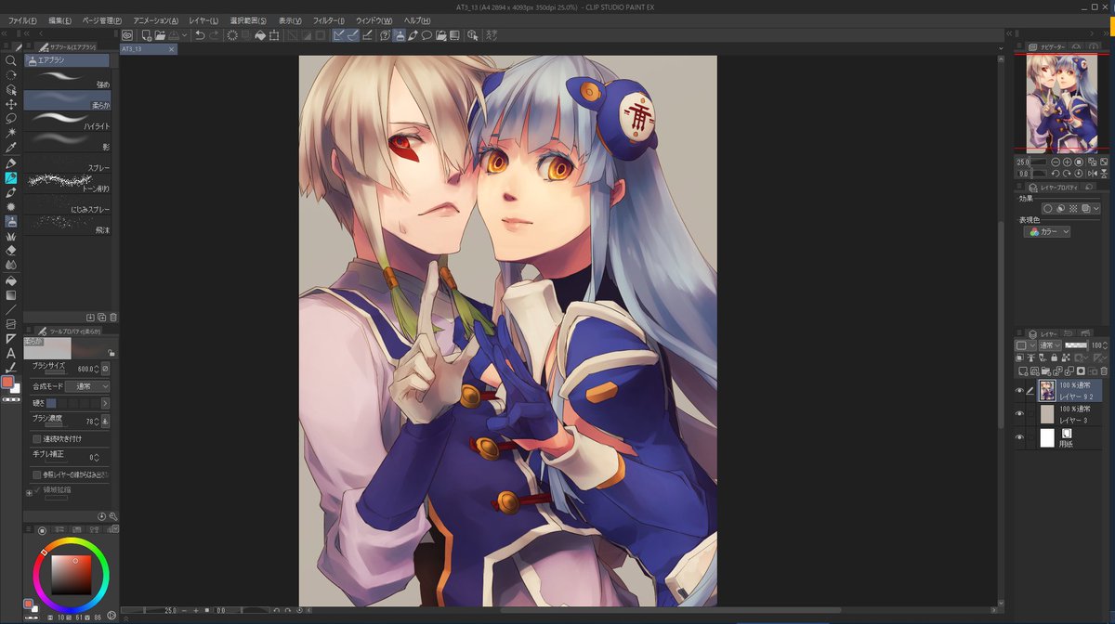Enable the 連続吹き付け checkbox
The width and height of the screenshot is (1115, 624).
tap(36, 439)
